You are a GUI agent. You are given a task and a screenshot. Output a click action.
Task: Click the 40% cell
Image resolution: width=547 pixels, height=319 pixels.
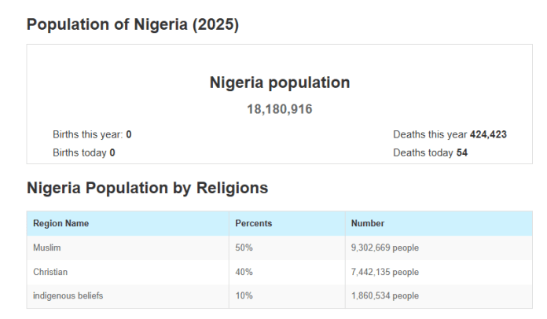point(244,272)
